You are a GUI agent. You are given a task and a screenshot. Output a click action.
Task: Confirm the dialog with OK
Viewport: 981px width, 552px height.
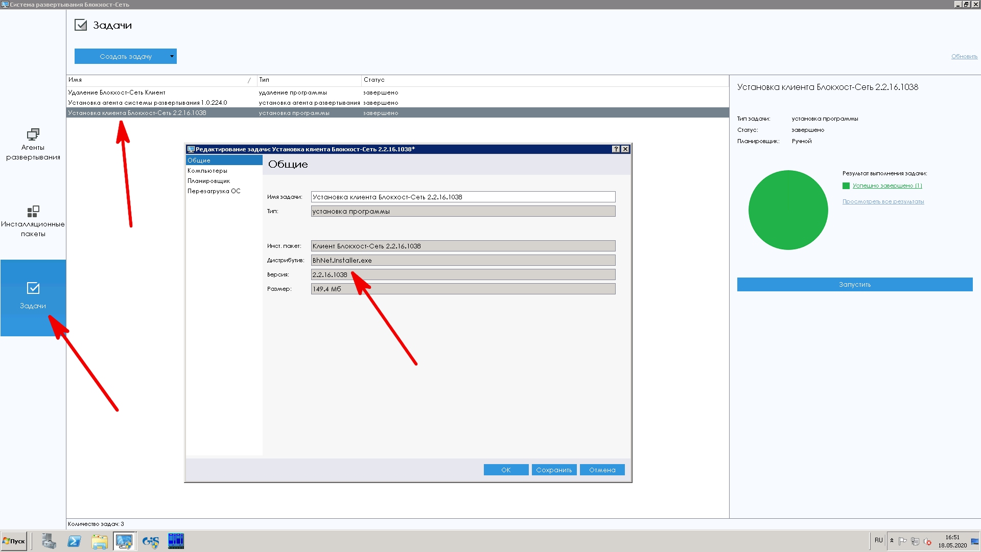506,470
